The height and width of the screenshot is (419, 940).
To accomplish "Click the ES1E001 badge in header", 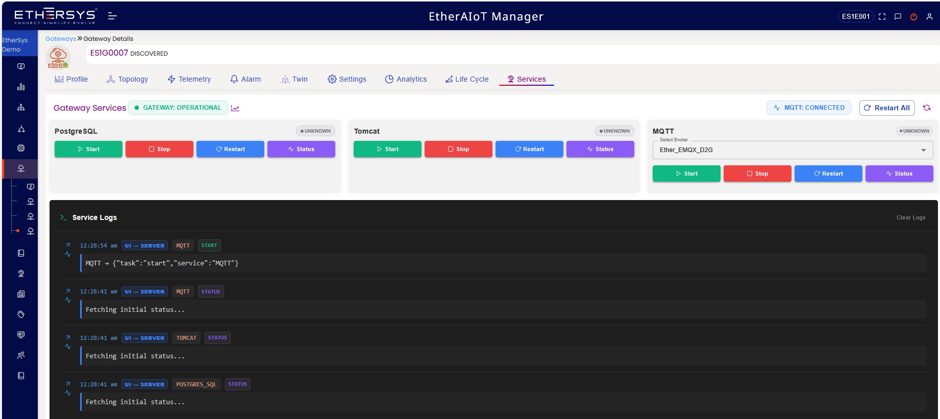I will [856, 17].
